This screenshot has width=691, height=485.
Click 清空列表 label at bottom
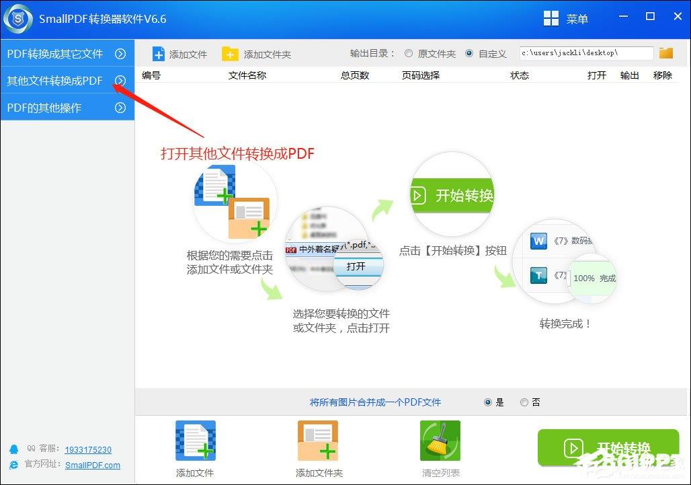coord(441,473)
